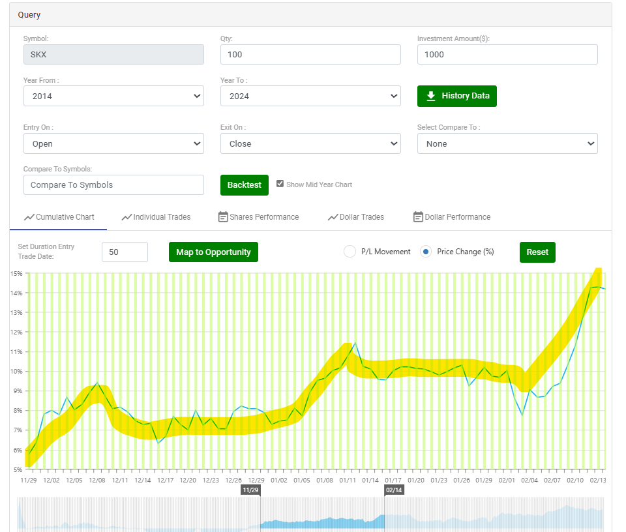Screen dimensions: 626x532
Task: Click the 12/08 date label on x-axis
Action: click(x=97, y=480)
